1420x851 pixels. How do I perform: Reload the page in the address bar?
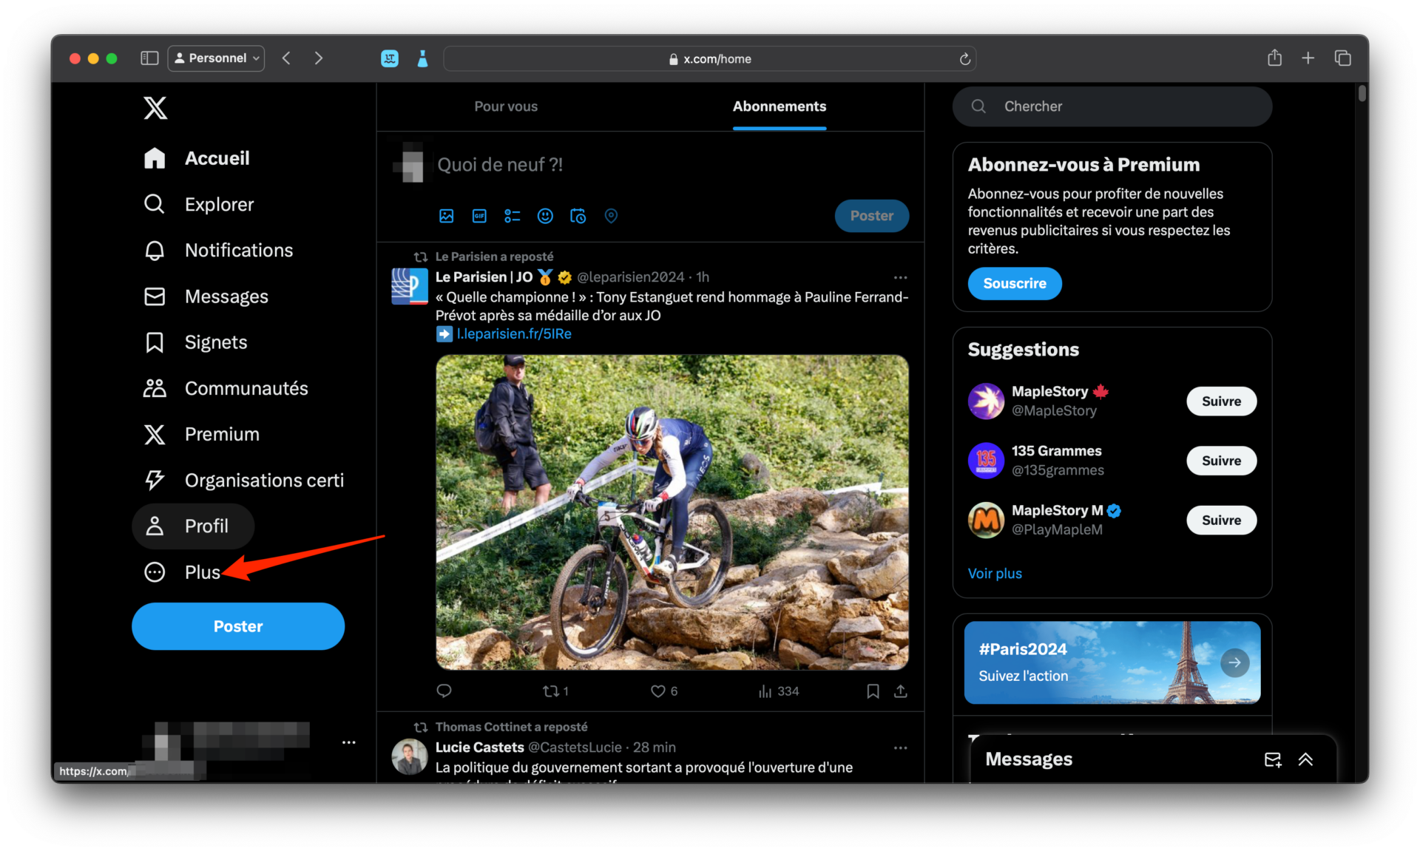click(964, 59)
